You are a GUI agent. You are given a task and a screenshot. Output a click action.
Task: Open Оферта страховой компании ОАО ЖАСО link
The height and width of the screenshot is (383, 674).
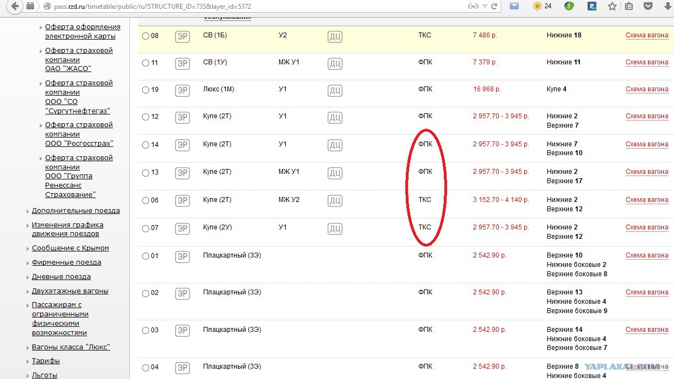79,59
